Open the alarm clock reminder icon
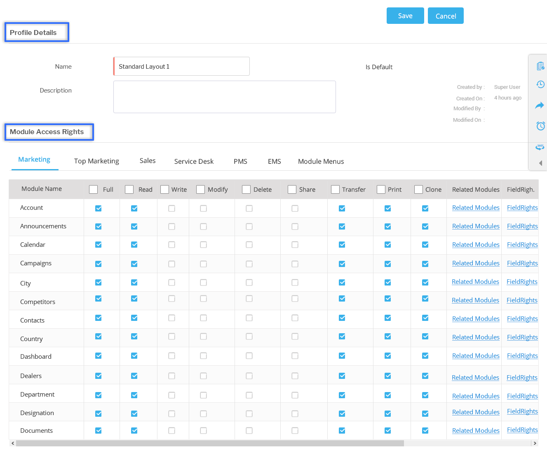The height and width of the screenshot is (455, 547). pos(540,126)
